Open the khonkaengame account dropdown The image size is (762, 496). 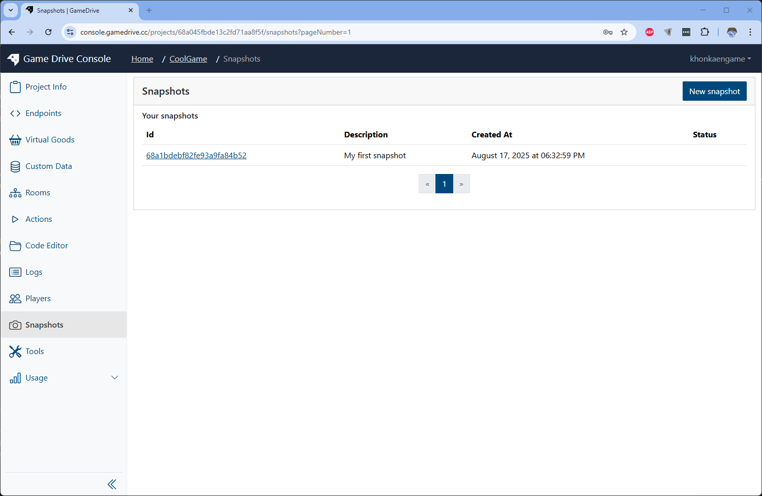720,59
